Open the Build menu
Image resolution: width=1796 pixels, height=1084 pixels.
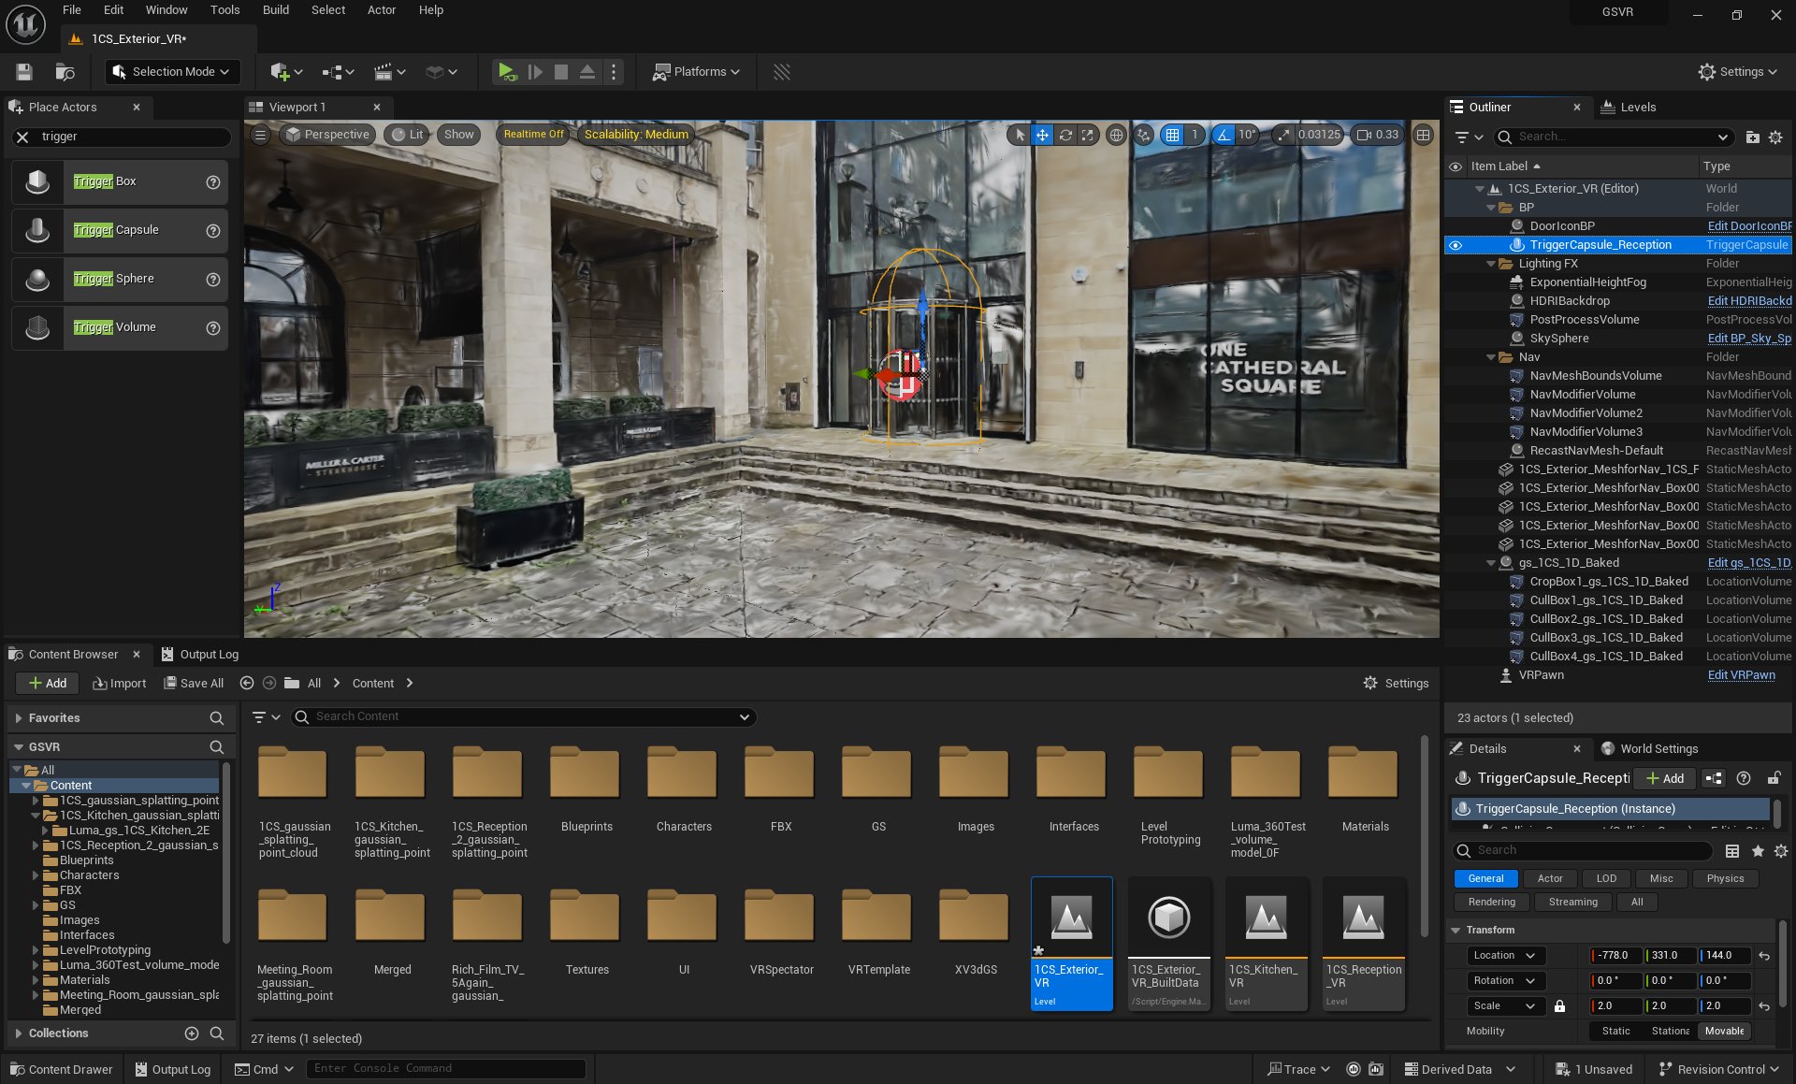coord(275,10)
